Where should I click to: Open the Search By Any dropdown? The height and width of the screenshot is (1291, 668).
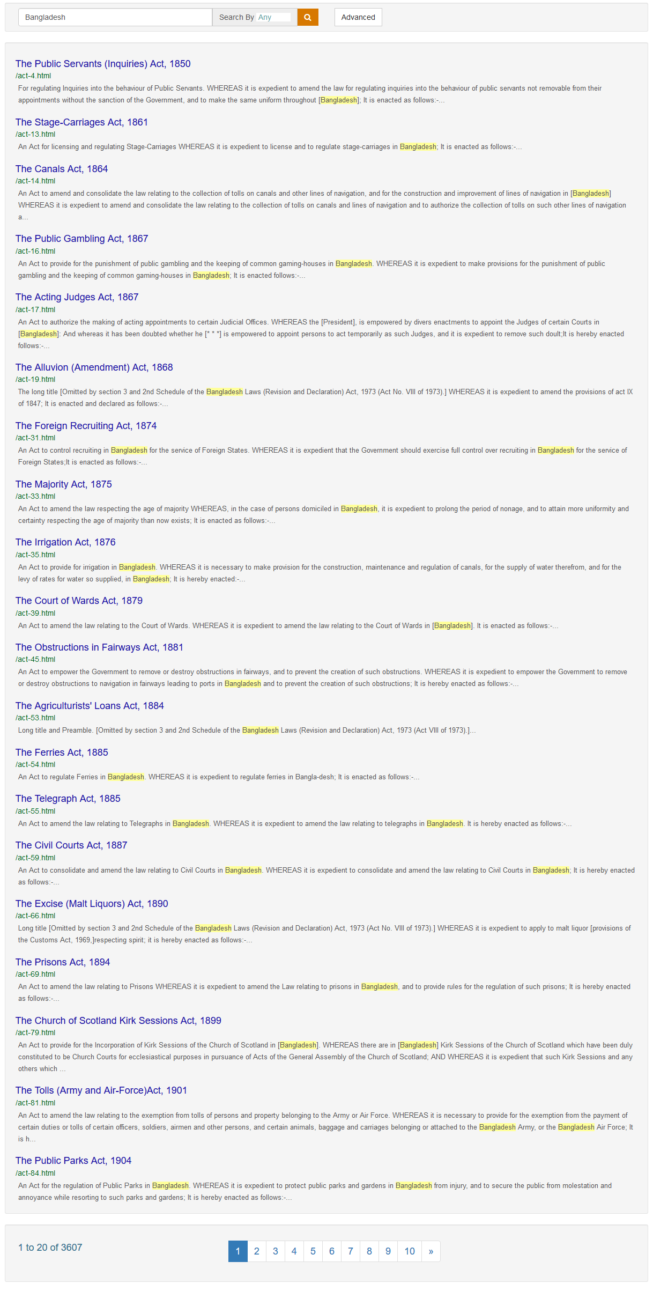(273, 17)
